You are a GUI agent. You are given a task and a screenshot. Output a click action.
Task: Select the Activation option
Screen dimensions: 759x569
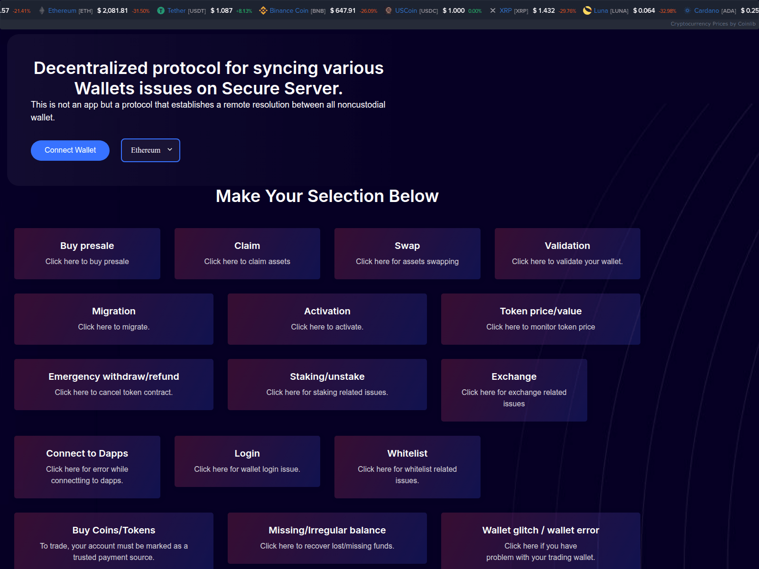(327, 319)
